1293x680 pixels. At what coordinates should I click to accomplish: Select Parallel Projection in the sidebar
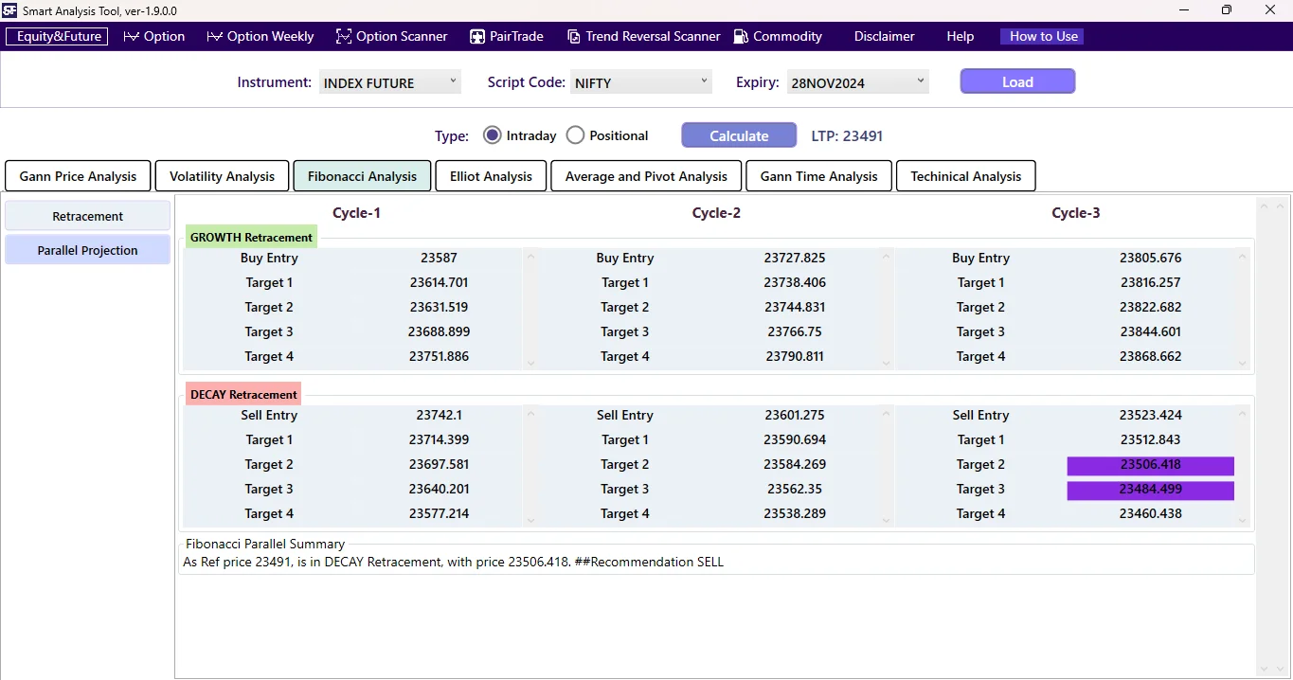pyautogui.click(x=86, y=249)
